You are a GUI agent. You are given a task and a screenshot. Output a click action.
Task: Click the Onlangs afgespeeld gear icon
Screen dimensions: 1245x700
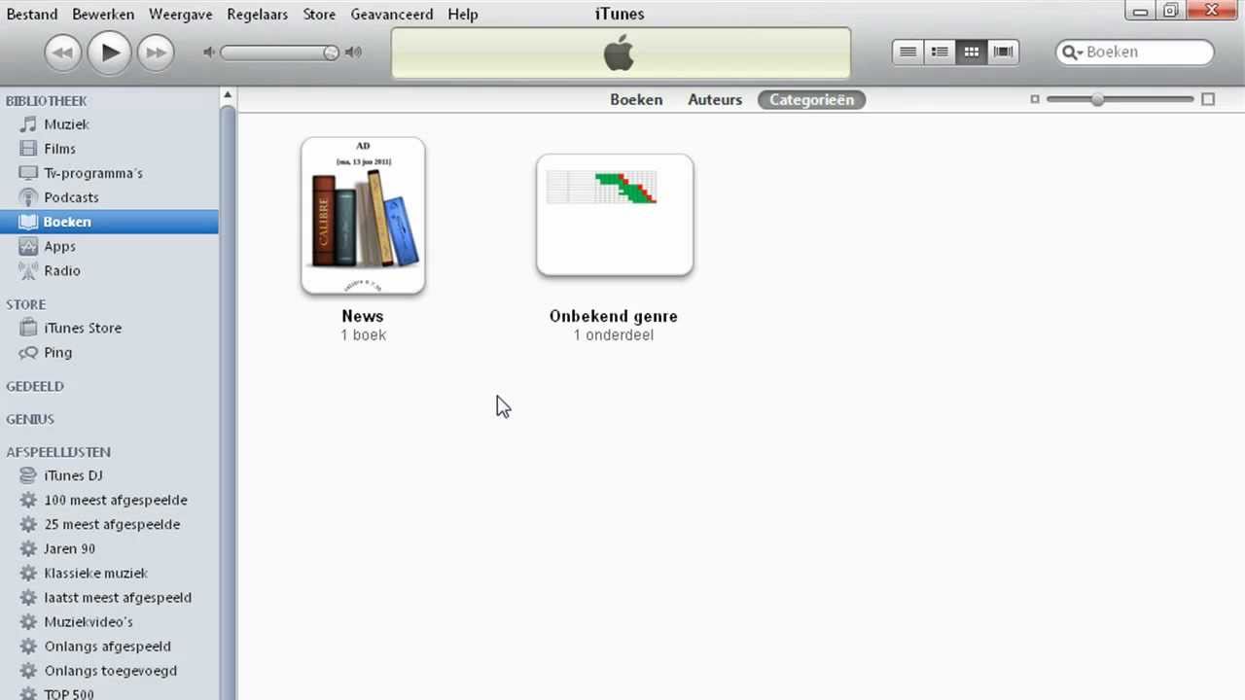tap(28, 647)
